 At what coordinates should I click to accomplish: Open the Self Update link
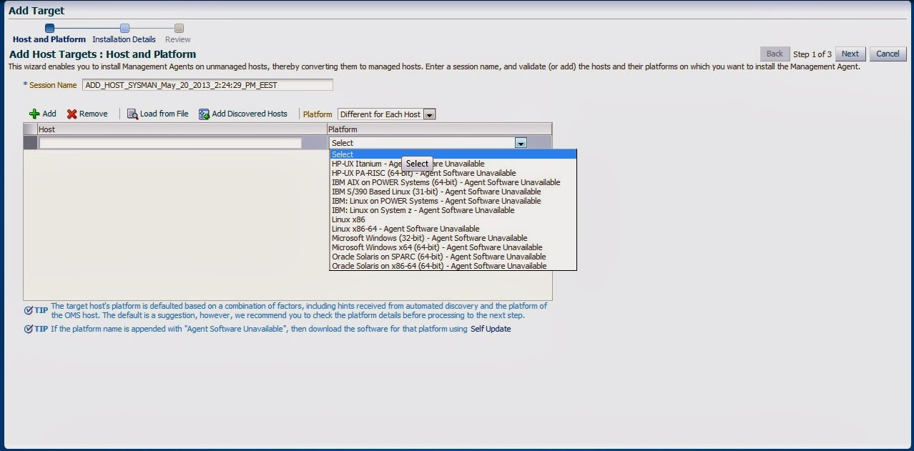491,329
